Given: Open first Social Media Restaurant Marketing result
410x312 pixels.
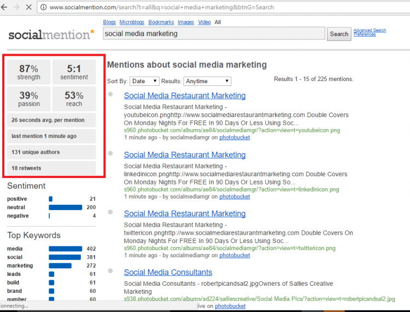Looking at the screenshot, I should click(185, 96).
